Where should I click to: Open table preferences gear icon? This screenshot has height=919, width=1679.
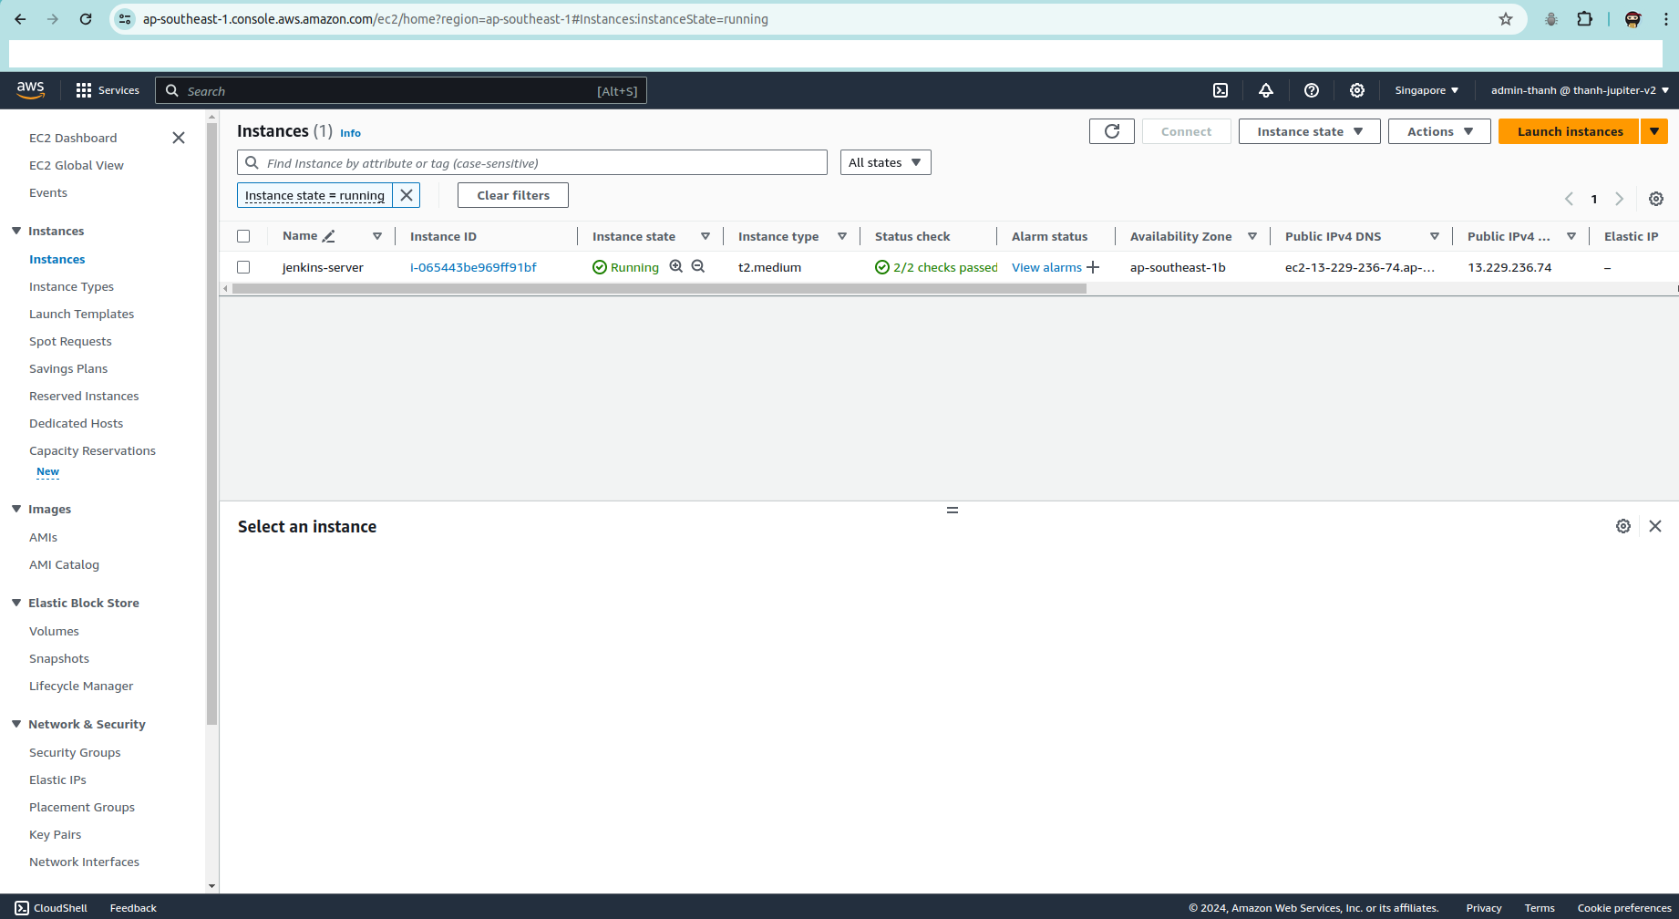(x=1656, y=199)
